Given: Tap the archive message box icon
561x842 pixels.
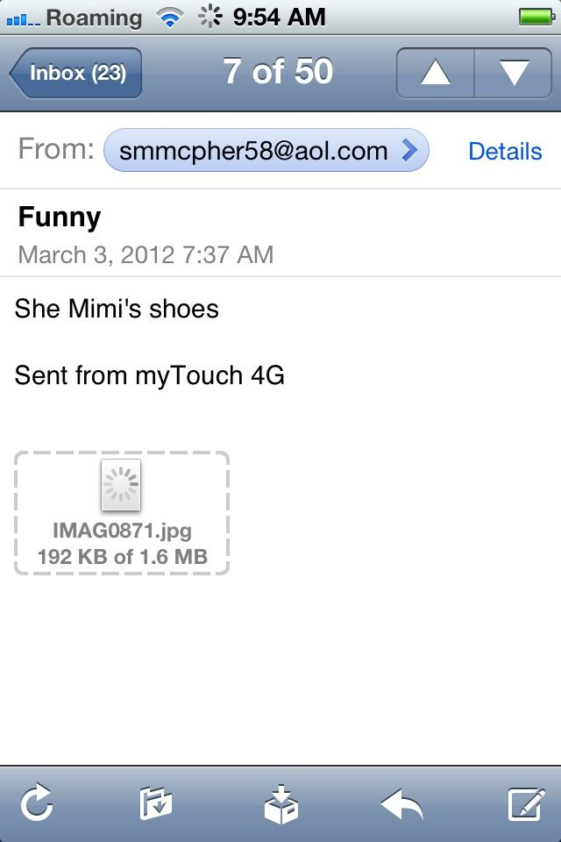Looking at the screenshot, I should coord(280,804).
